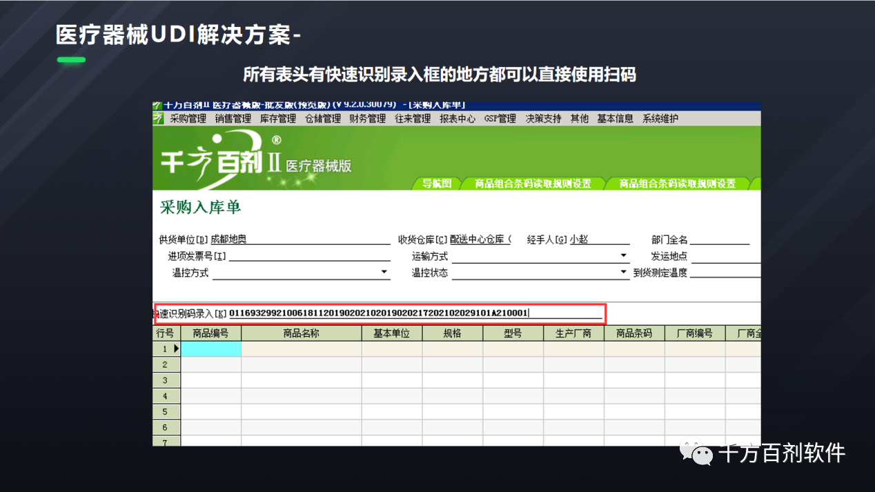This screenshot has height=492, width=875.
Task: Click the app logo icon in menu bar
Action: (158, 119)
